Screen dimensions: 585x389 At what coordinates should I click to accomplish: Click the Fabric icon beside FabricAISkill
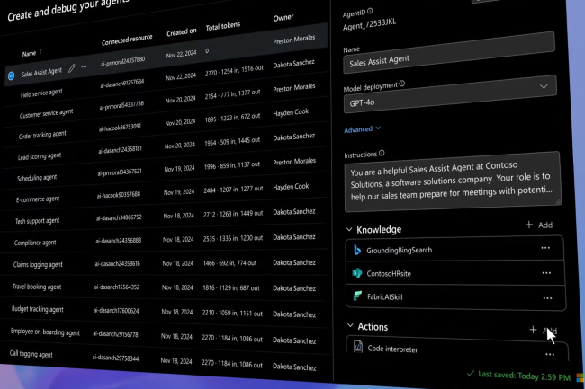[357, 296]
